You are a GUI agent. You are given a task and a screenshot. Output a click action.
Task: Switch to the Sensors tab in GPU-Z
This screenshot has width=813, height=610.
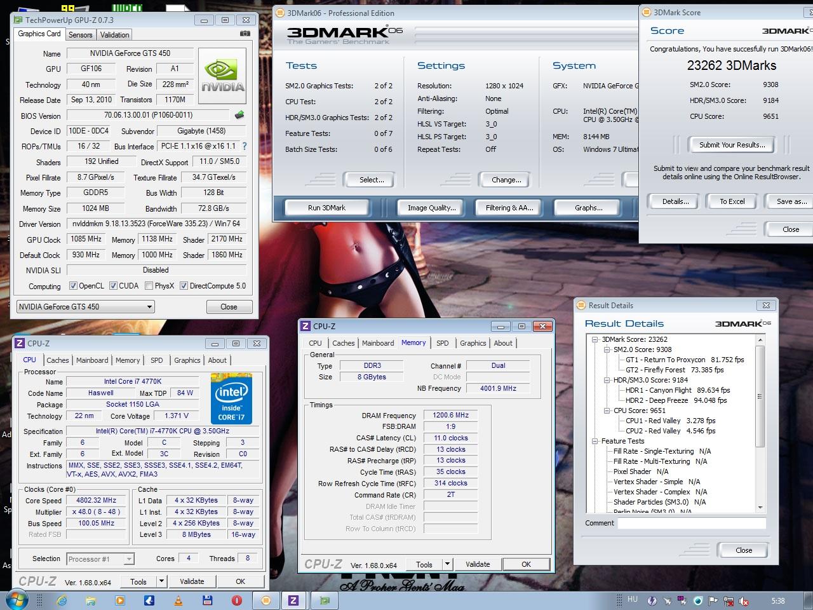coord(81,35)
